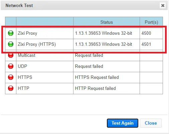Click 'HTTP Request failed' status text
Viewport: 169px width, 134px height.
95,88
